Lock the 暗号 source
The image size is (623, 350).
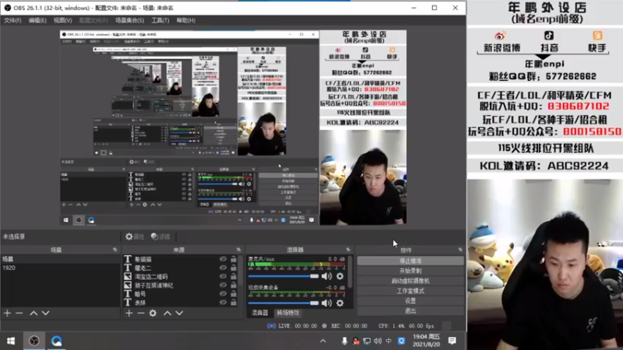pyautogui.click(x=234, y=294)
